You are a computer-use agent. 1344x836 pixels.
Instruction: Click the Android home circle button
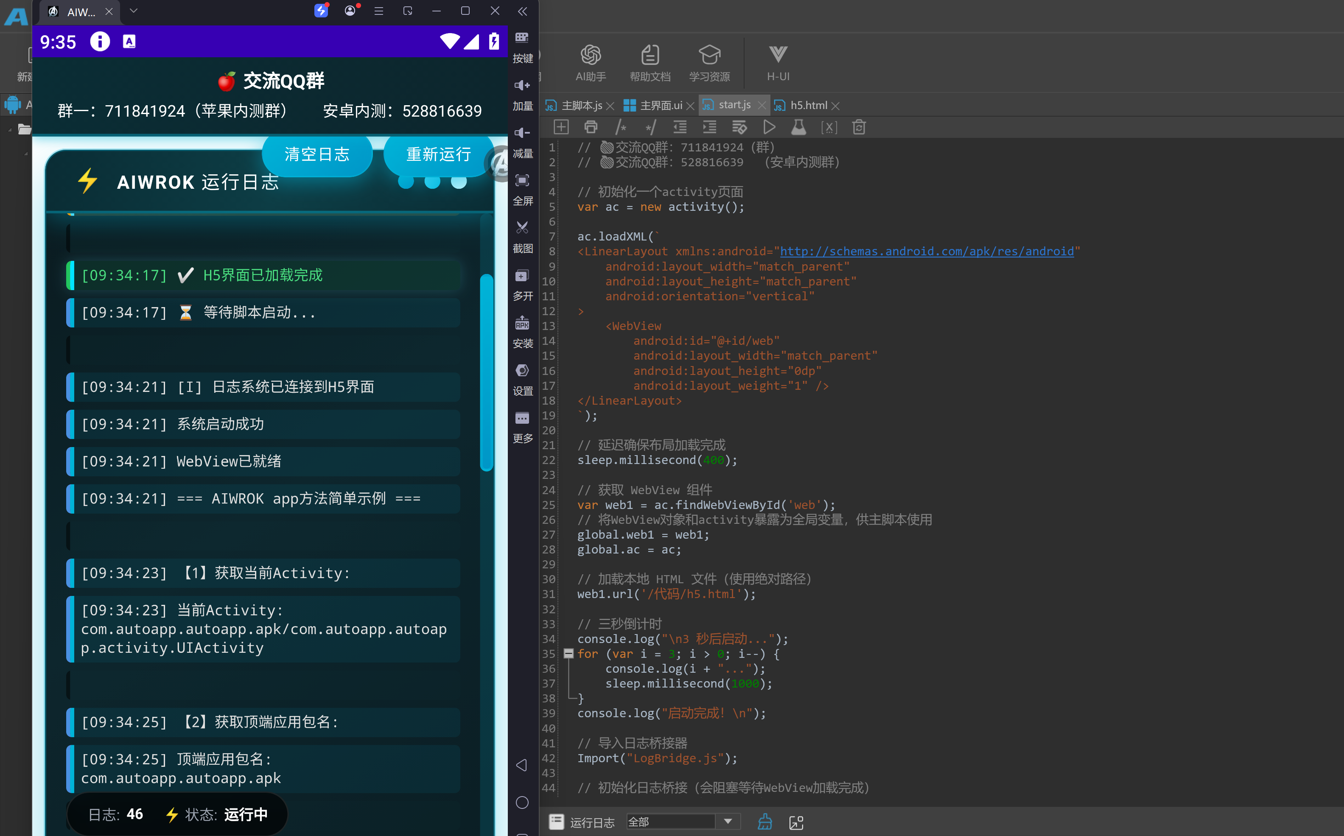[522, 802]
